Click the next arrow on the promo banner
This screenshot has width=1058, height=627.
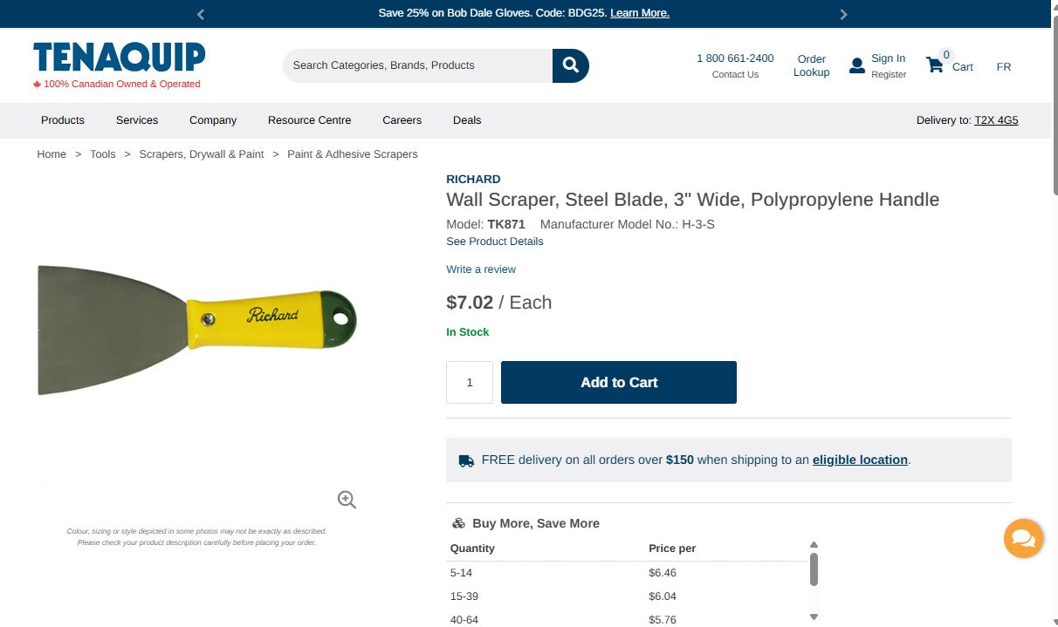(843, 13)
